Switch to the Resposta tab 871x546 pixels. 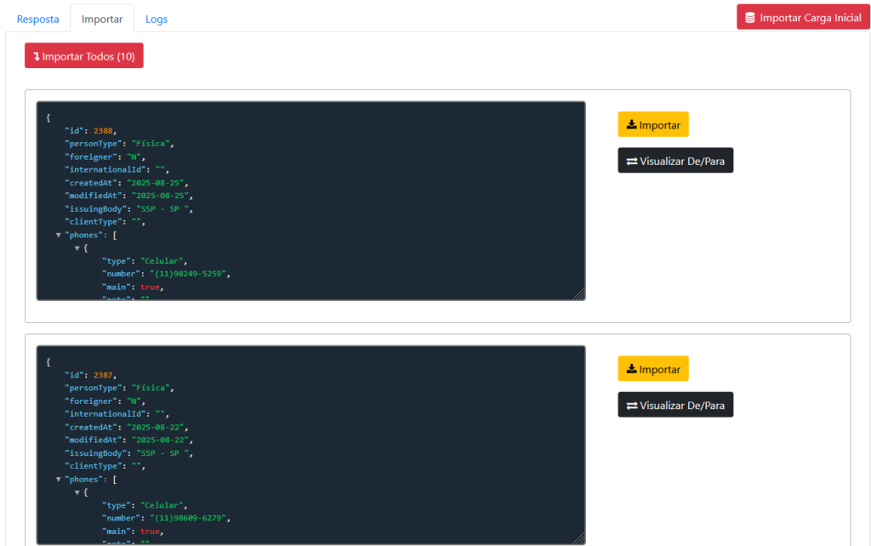click(x=38, y=19)
